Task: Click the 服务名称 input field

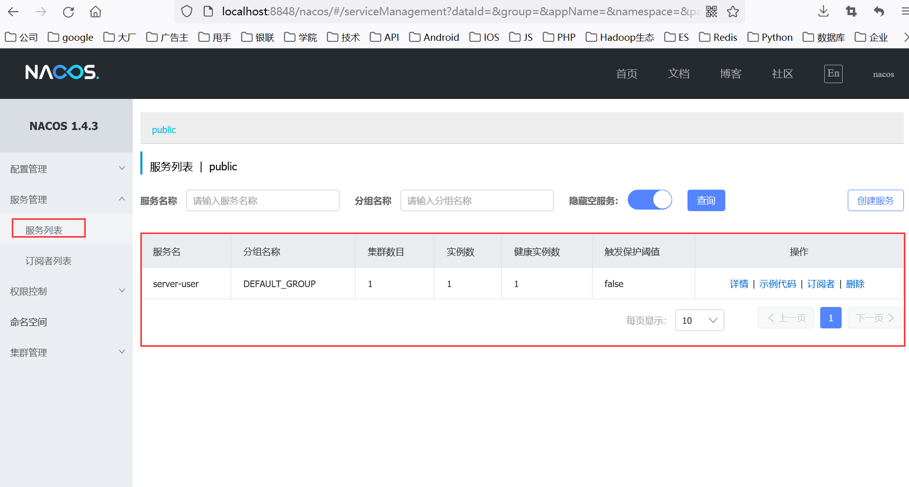Action: [262, 200]
